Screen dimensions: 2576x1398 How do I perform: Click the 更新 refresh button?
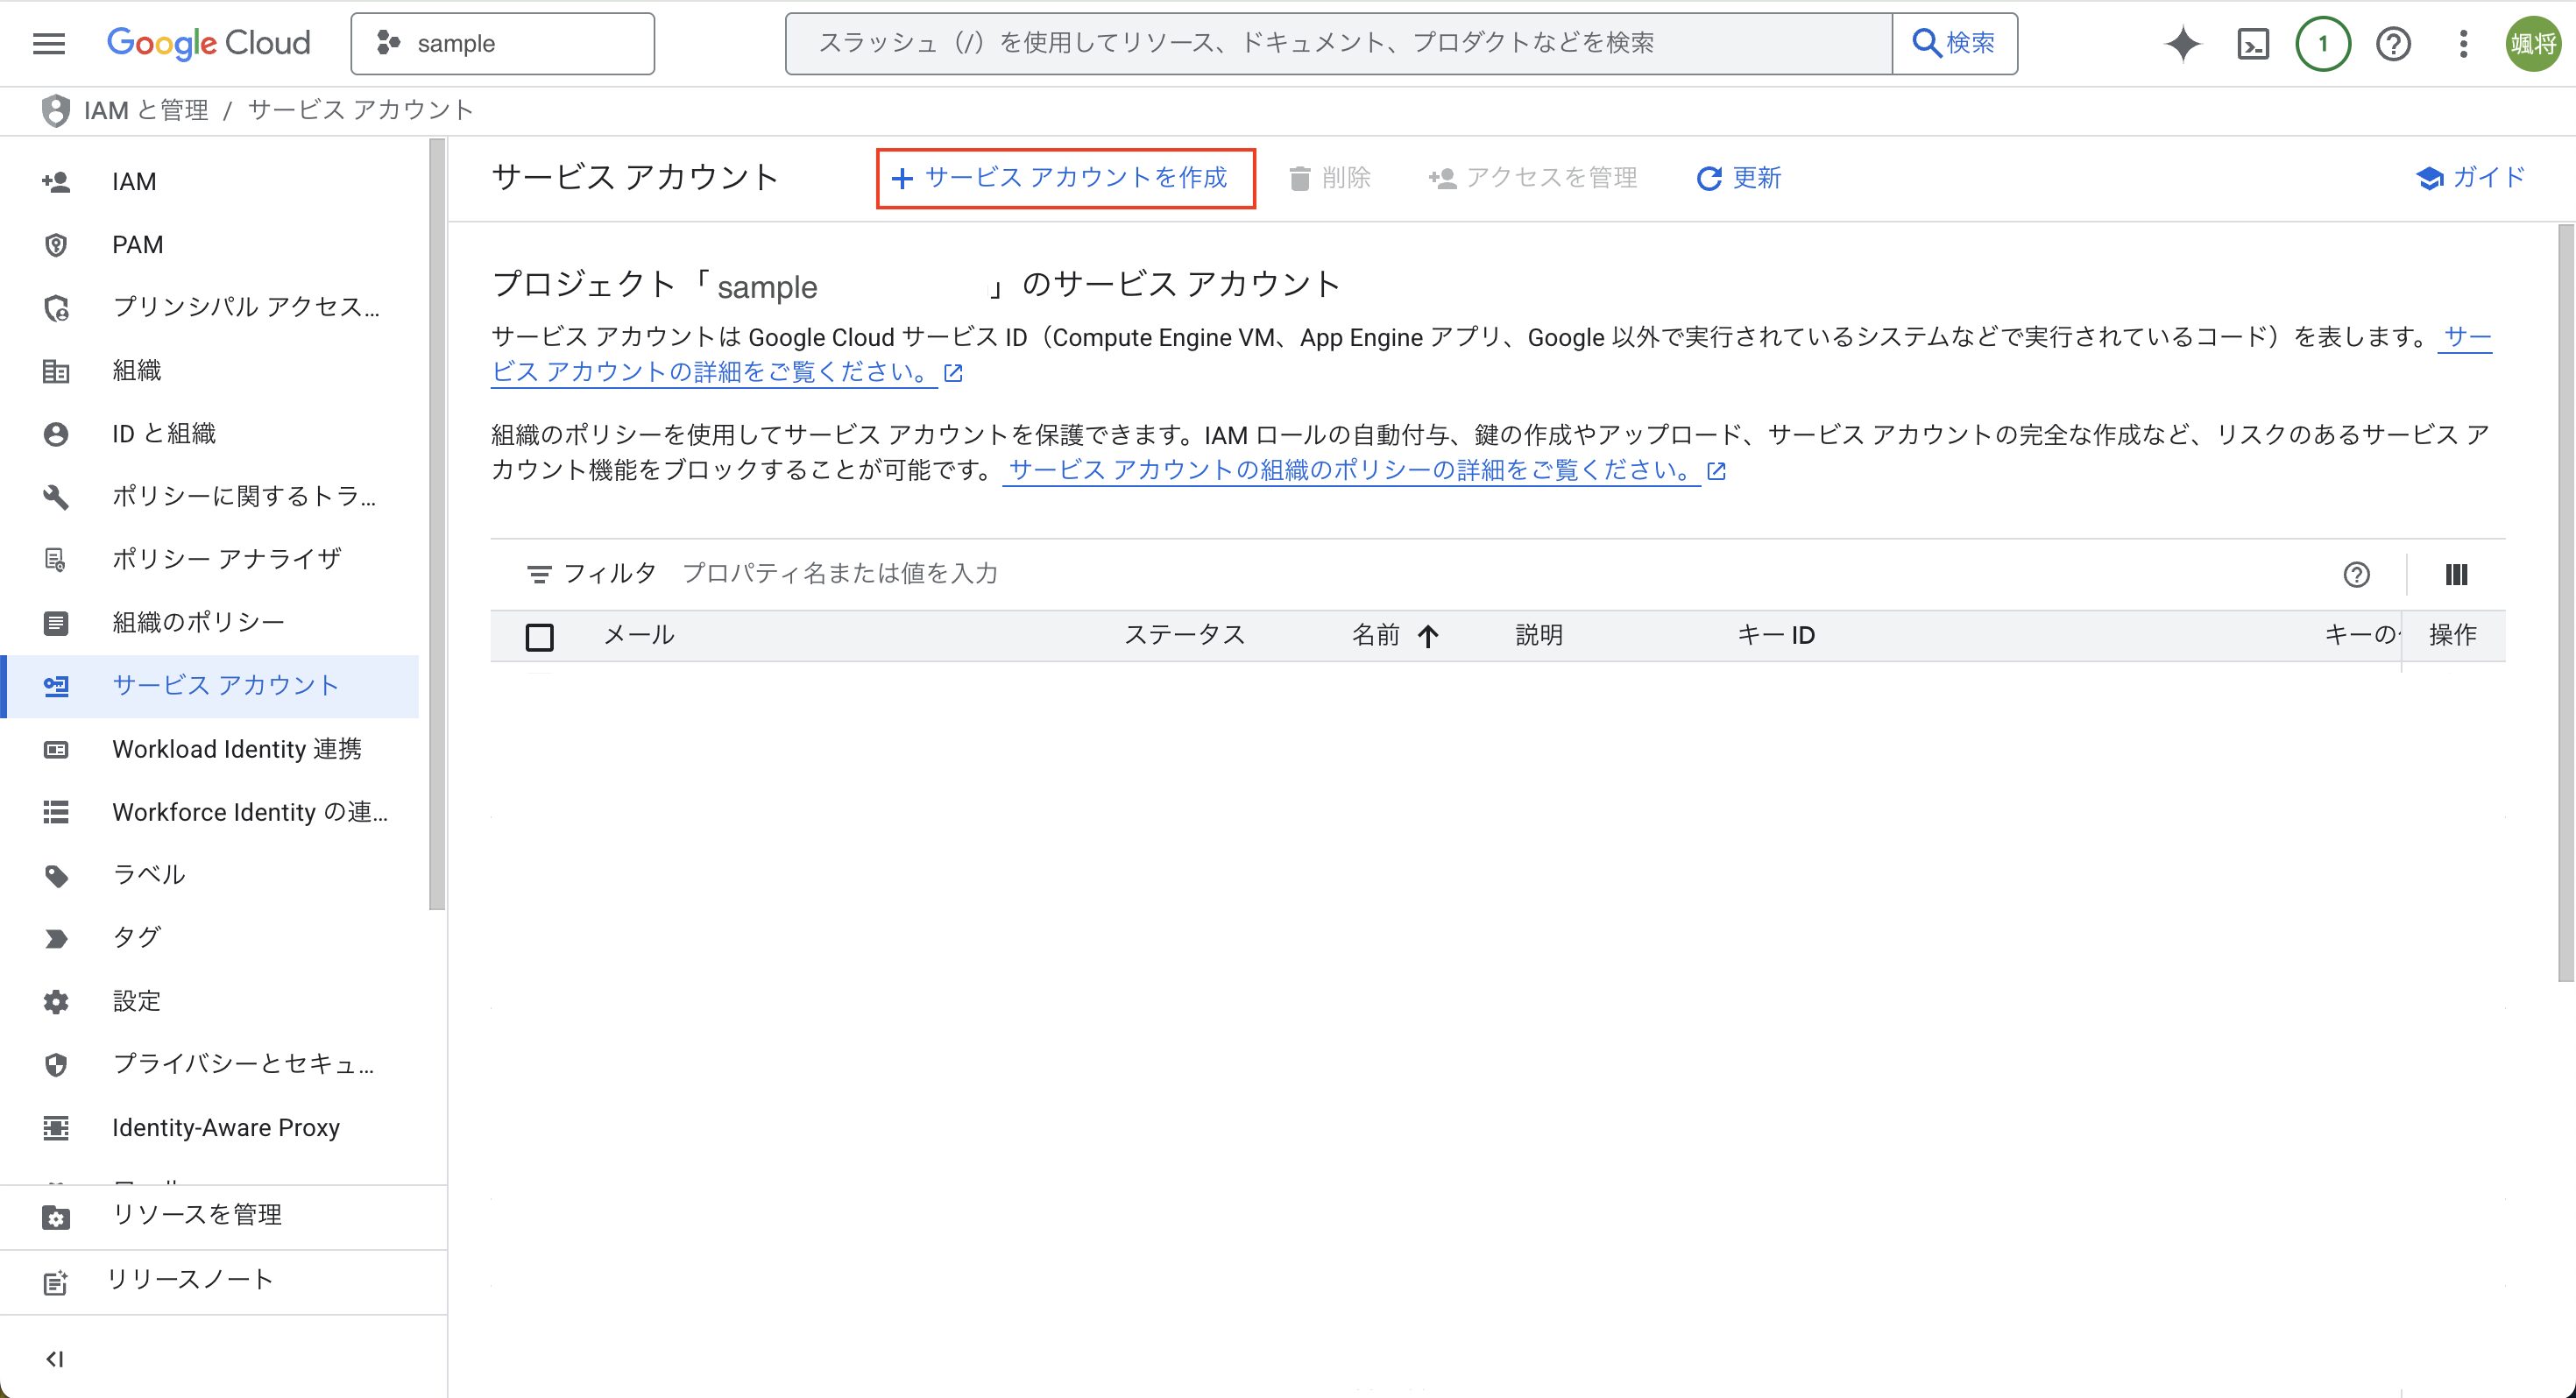[x=1739, y=178]
